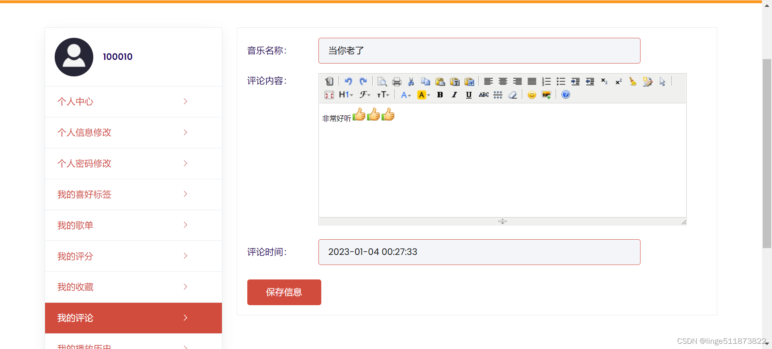Open the H1 heading dropdown
The width and height of the screenshot is (772, 349).
346,94
